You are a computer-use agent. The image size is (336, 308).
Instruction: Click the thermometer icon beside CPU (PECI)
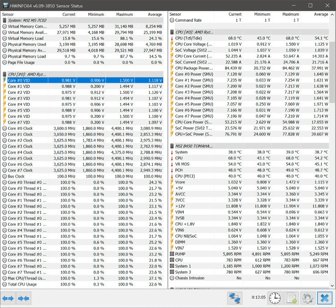(172, 176)
